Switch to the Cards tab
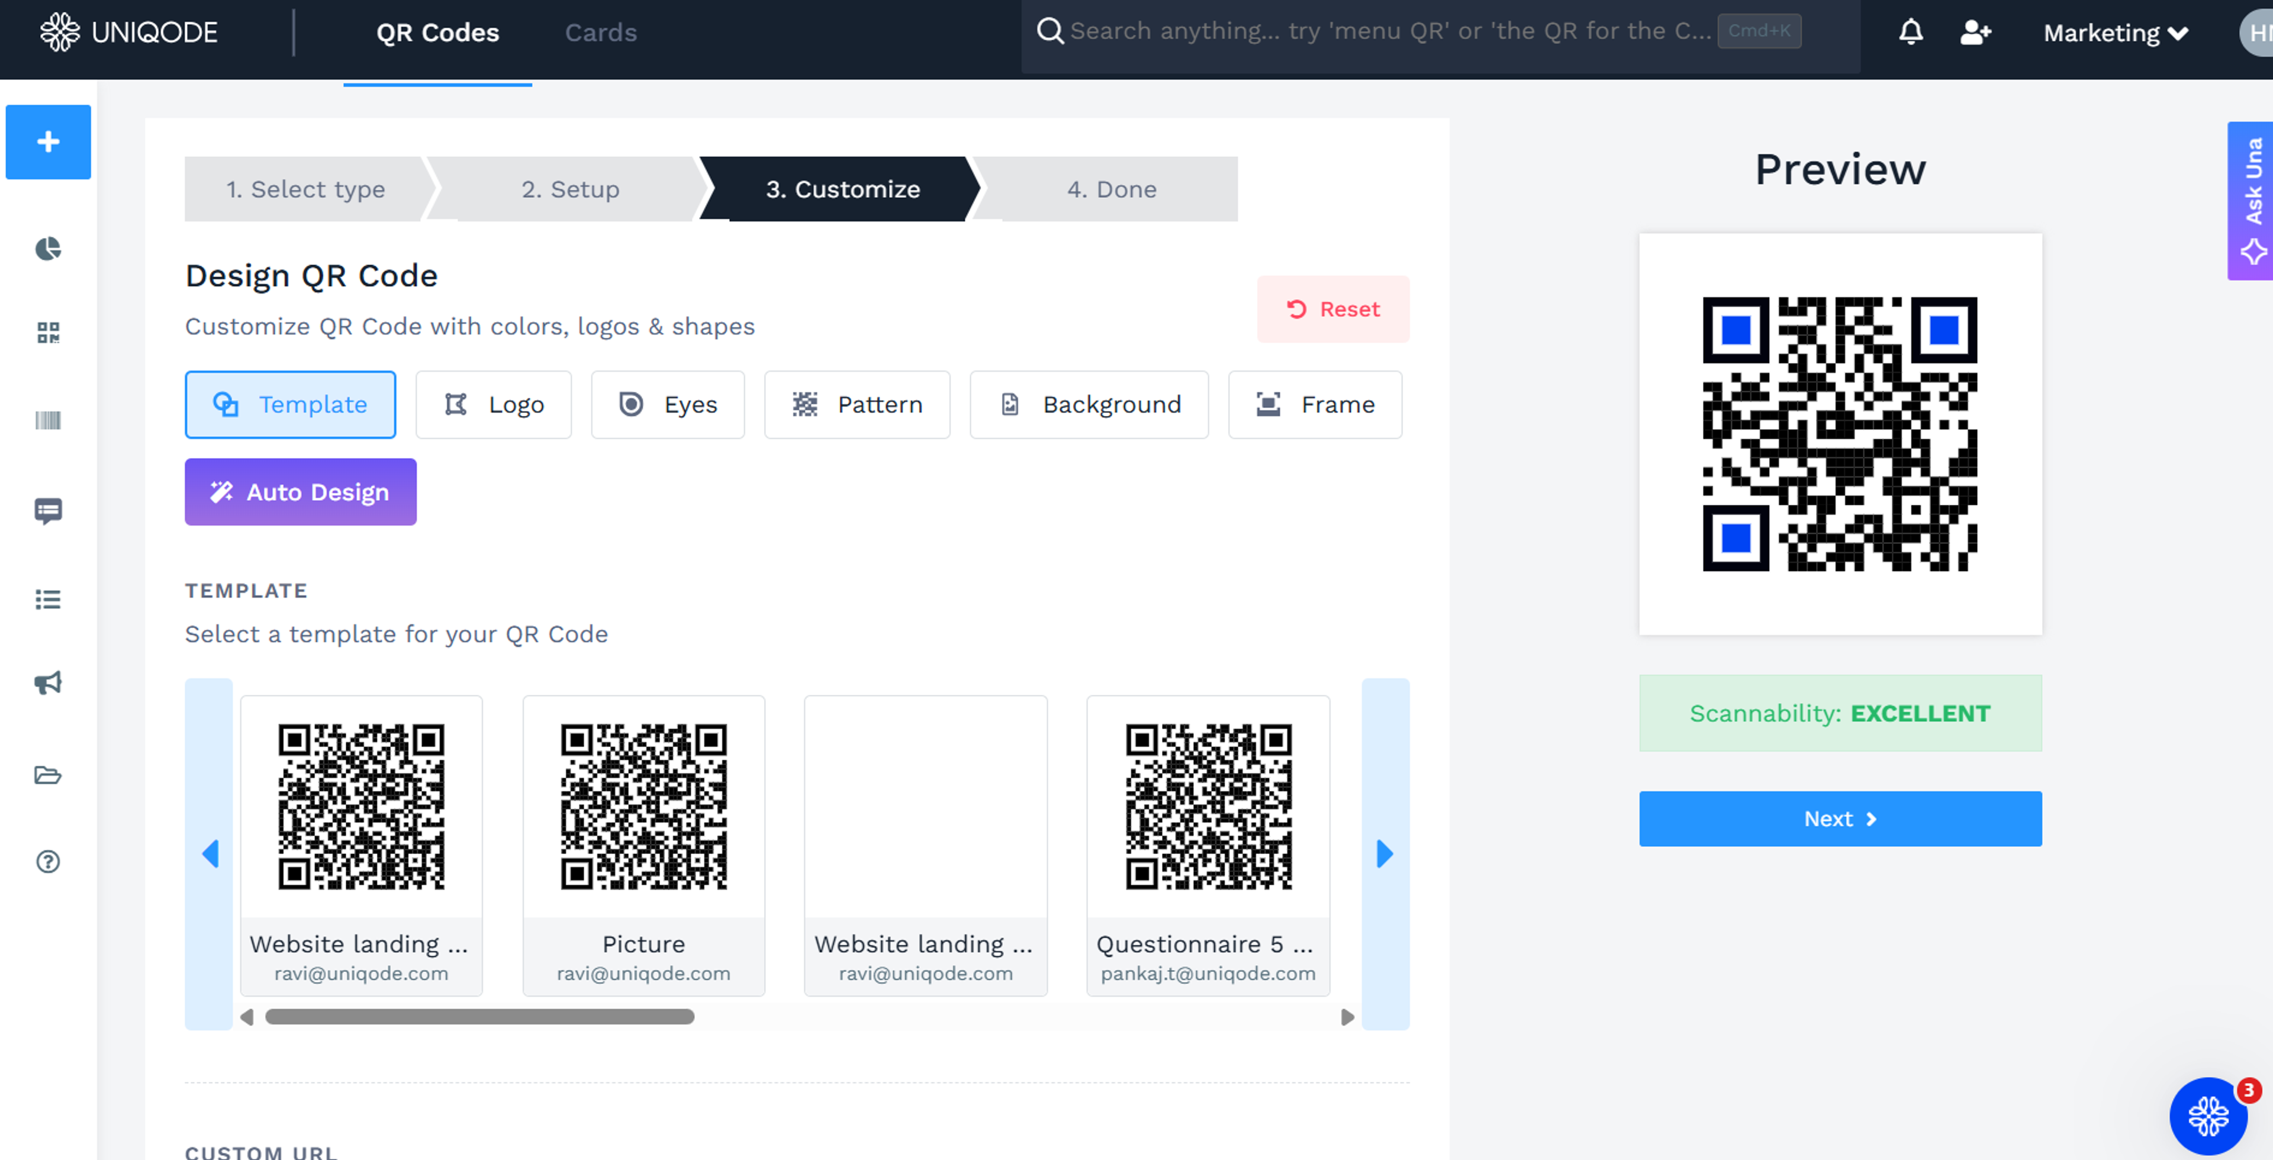Viewport: 2273px width, 1160px height. 601,33
